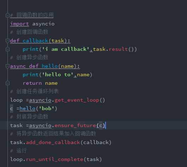187x167 pixels.
Task: Collapse the def callback function fold
Action: pos(7,41)
